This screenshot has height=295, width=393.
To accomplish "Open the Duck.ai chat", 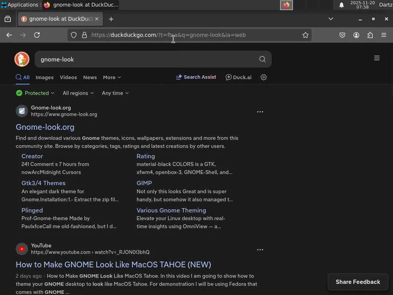I will (x=238, y=77).
